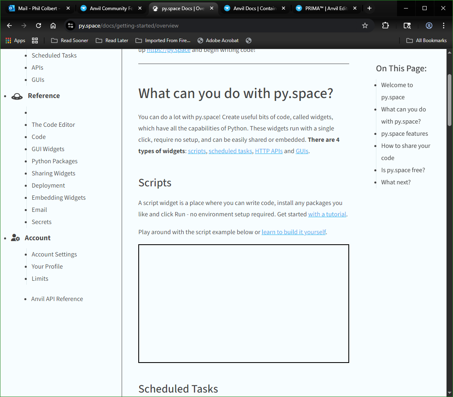
Task: Open the Anvil API Reference link
Action: (57, 299)
